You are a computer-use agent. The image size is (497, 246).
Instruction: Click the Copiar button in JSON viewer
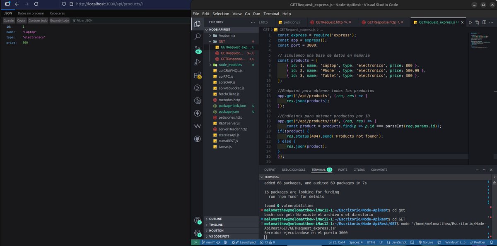21,20
